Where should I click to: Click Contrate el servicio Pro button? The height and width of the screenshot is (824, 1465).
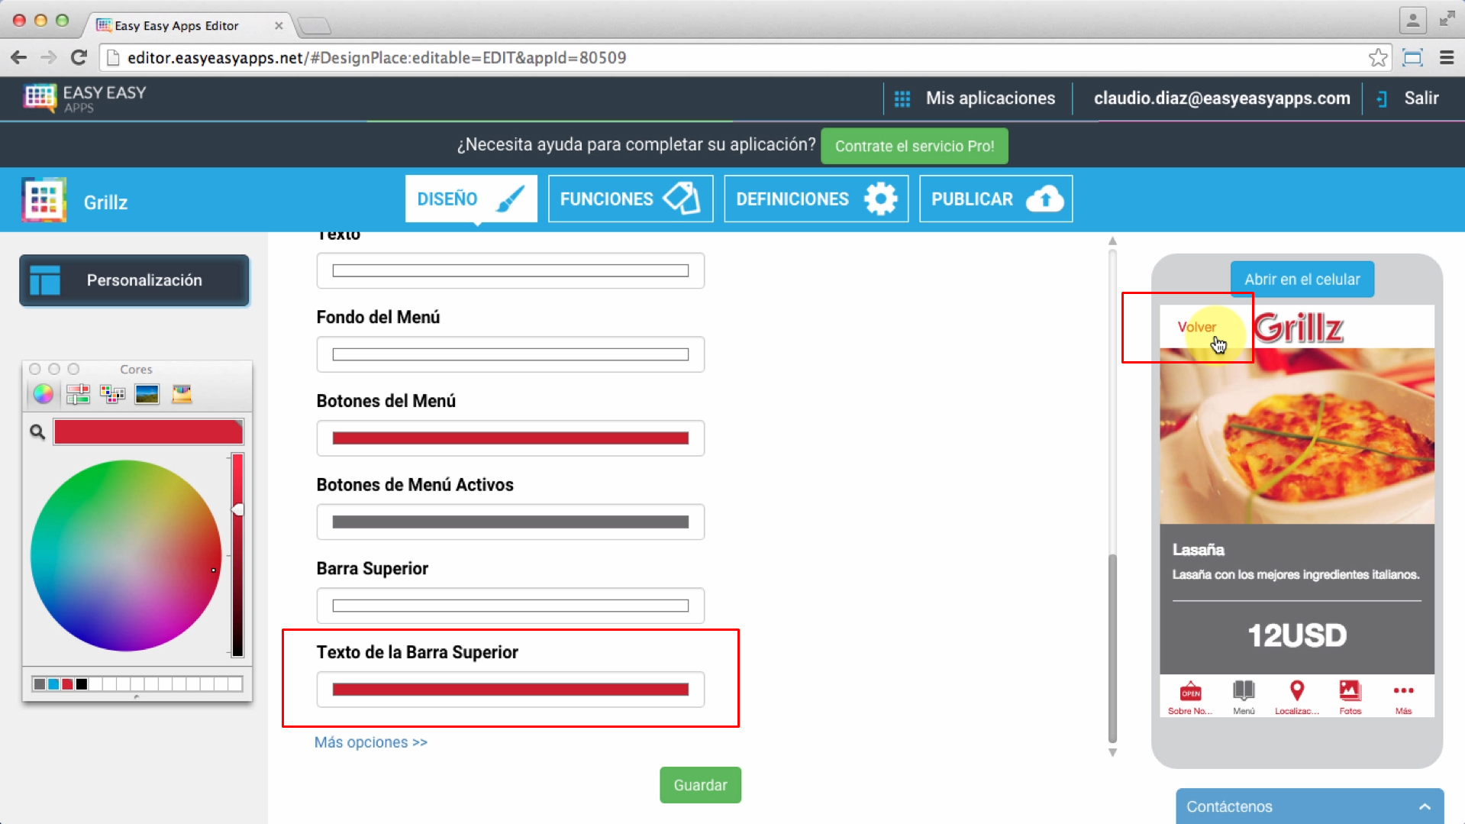[x=914, y=146]
